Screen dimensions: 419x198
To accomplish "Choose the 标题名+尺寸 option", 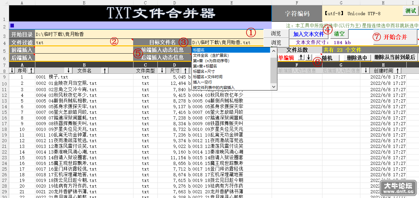I will click(231, 71).
